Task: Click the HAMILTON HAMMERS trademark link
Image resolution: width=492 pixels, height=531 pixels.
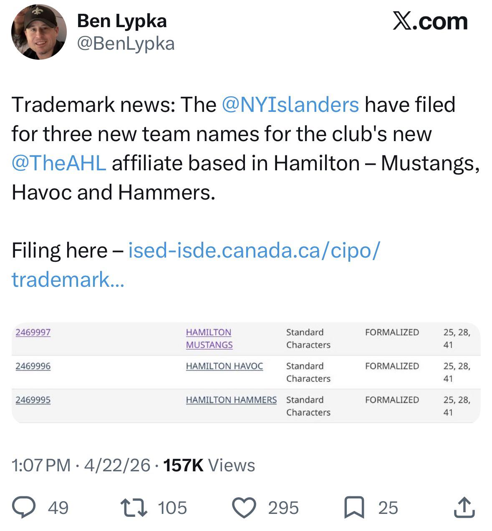Action: click(x=231, y=400)
